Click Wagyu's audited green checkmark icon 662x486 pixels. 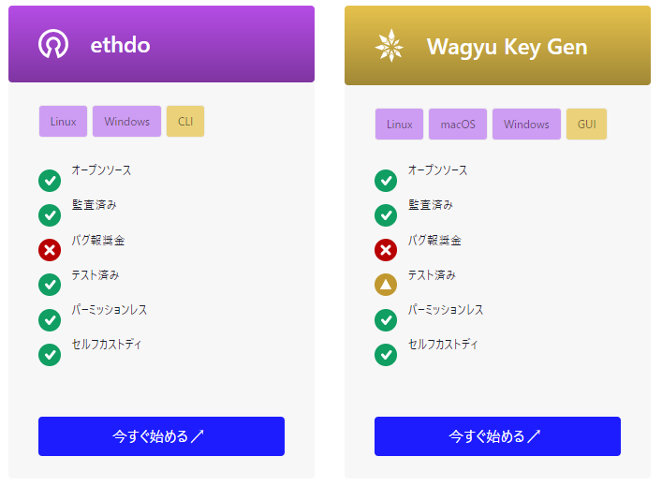point(386,215)
